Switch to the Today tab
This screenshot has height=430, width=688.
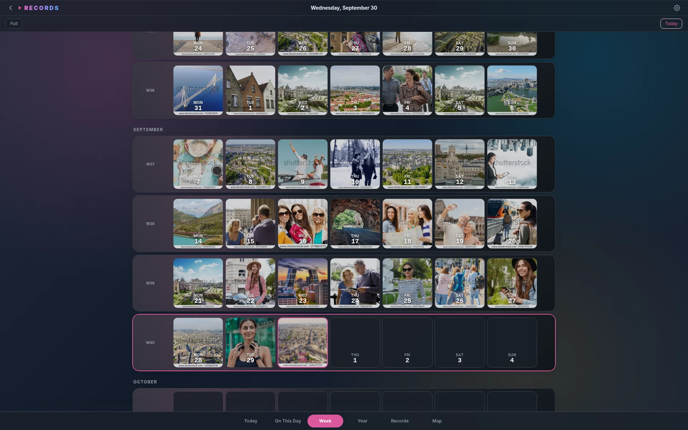pos(251,421)
